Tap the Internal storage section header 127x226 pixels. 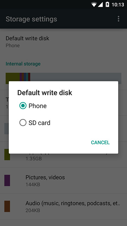coord(23,64)
